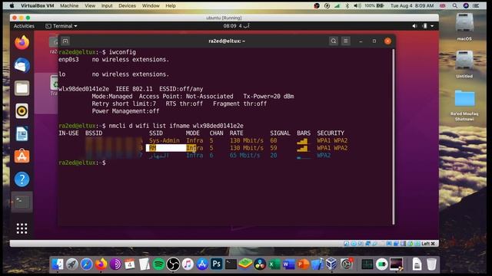This screenshot has height=276, width=492.
Task: Launch Thunderbird mail from Ubuntu dock
Action: (22, 65)
